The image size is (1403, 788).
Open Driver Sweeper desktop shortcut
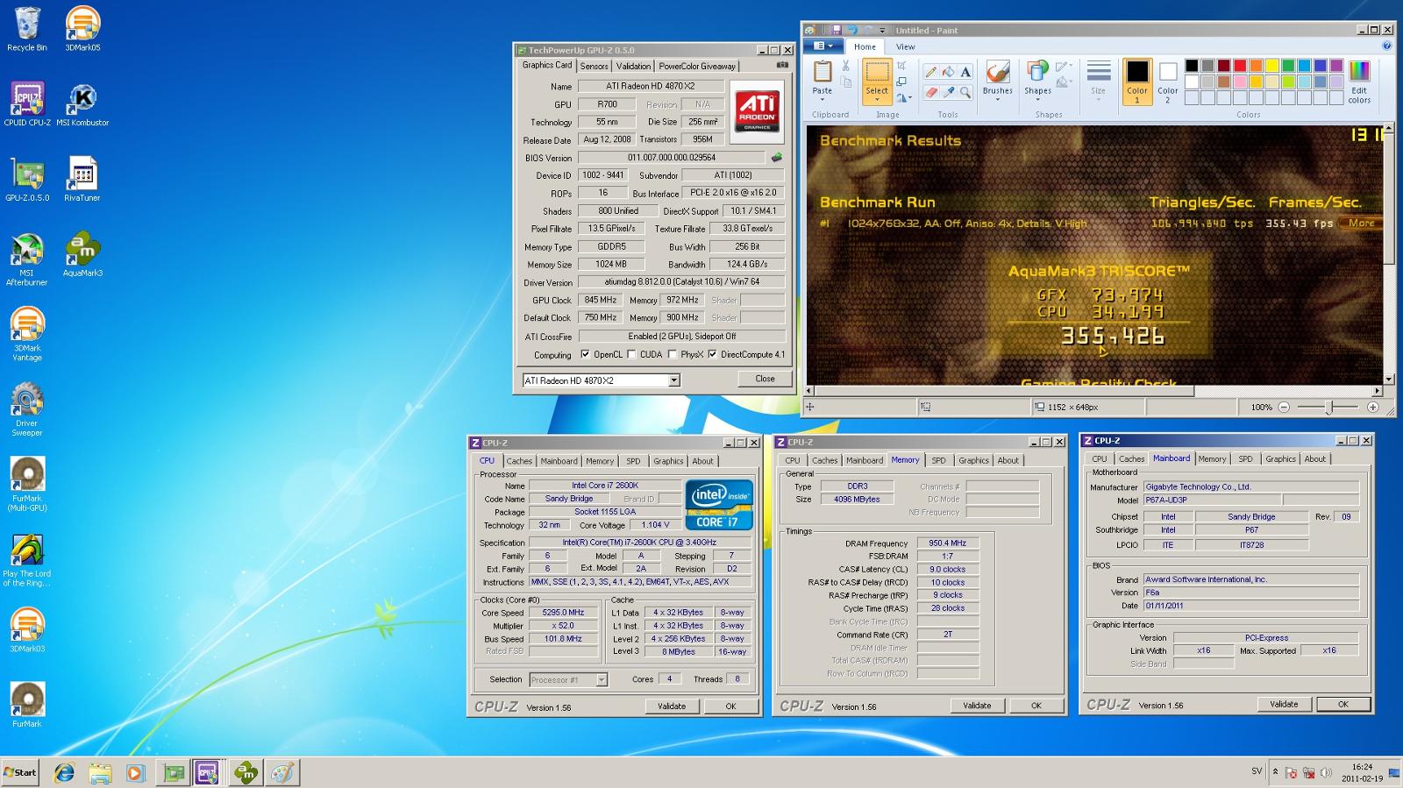point(27,409)
